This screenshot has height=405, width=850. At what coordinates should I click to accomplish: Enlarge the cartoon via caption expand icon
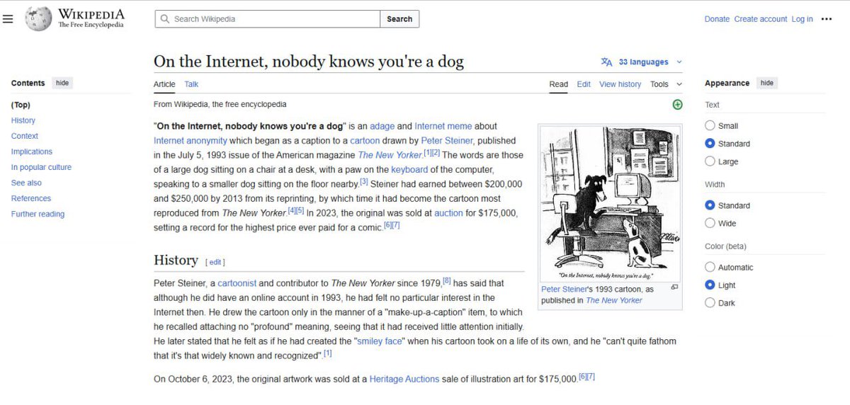(x=674, y=287)
